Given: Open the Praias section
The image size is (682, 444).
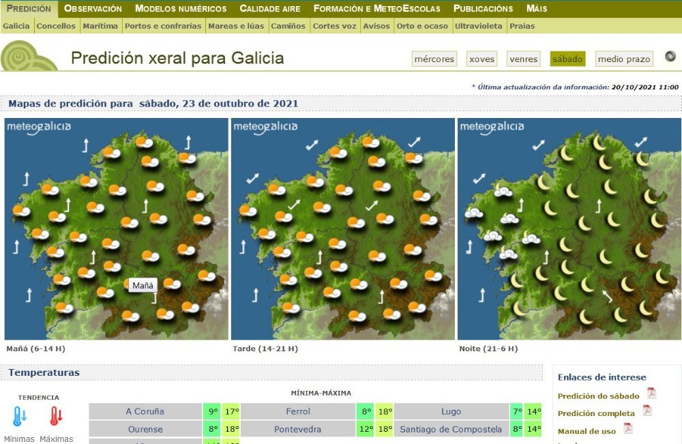Looking at the screenshot, I should click(x=522, y=26).
